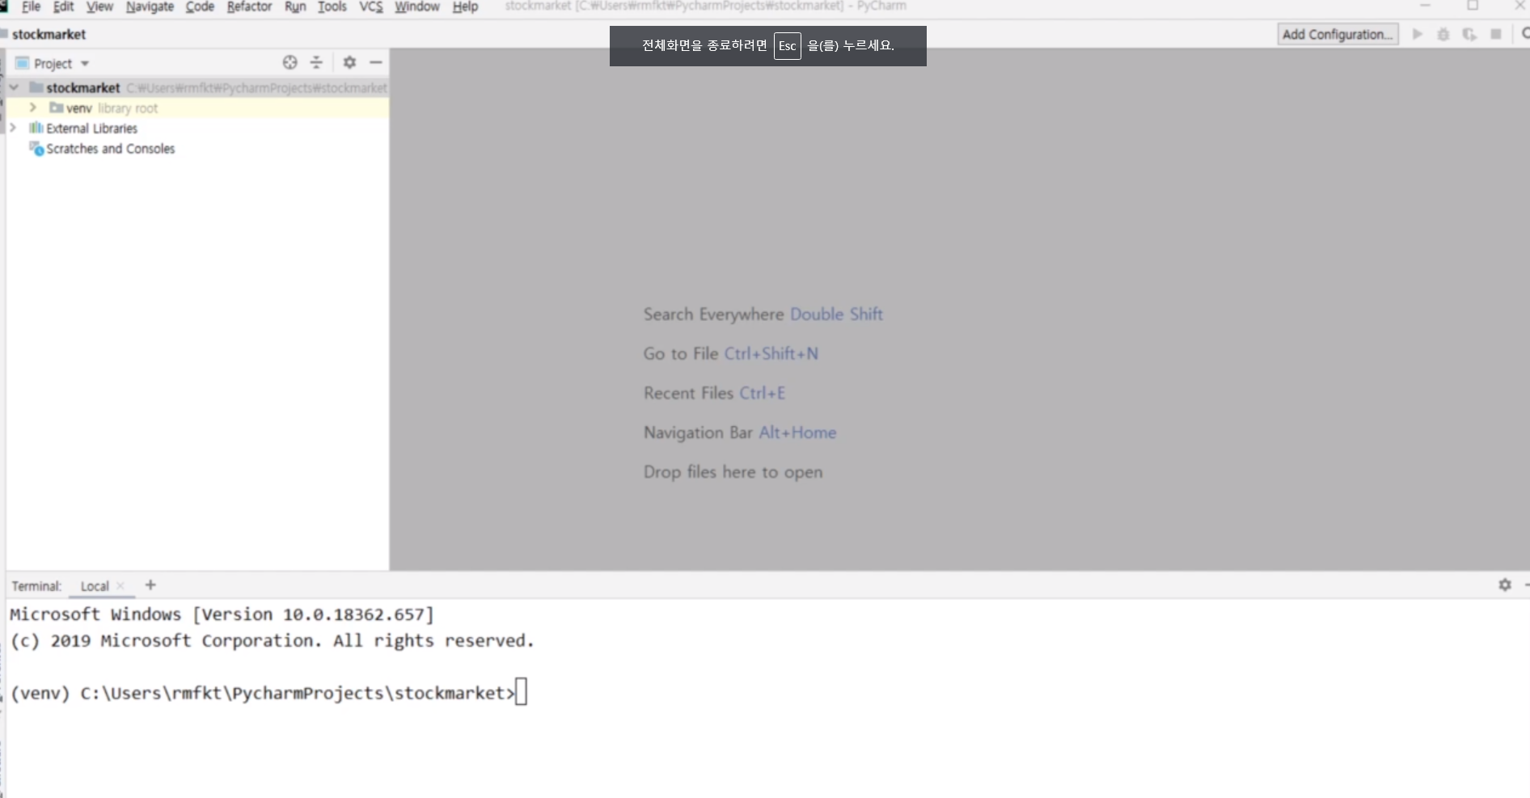1530x798 pixels.
Task: Hide the Project panel with minus icon
Action: (376, 62)
